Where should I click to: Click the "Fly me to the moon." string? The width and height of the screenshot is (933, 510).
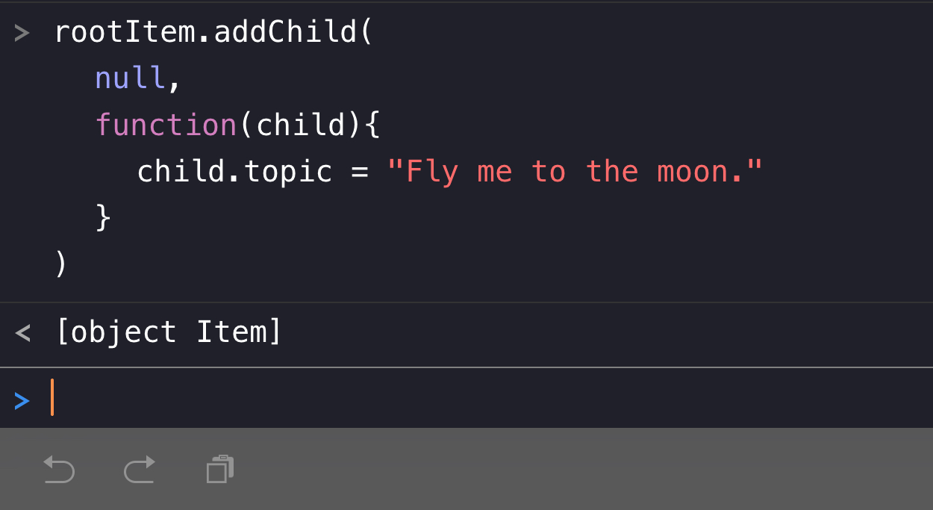[575, 172]
